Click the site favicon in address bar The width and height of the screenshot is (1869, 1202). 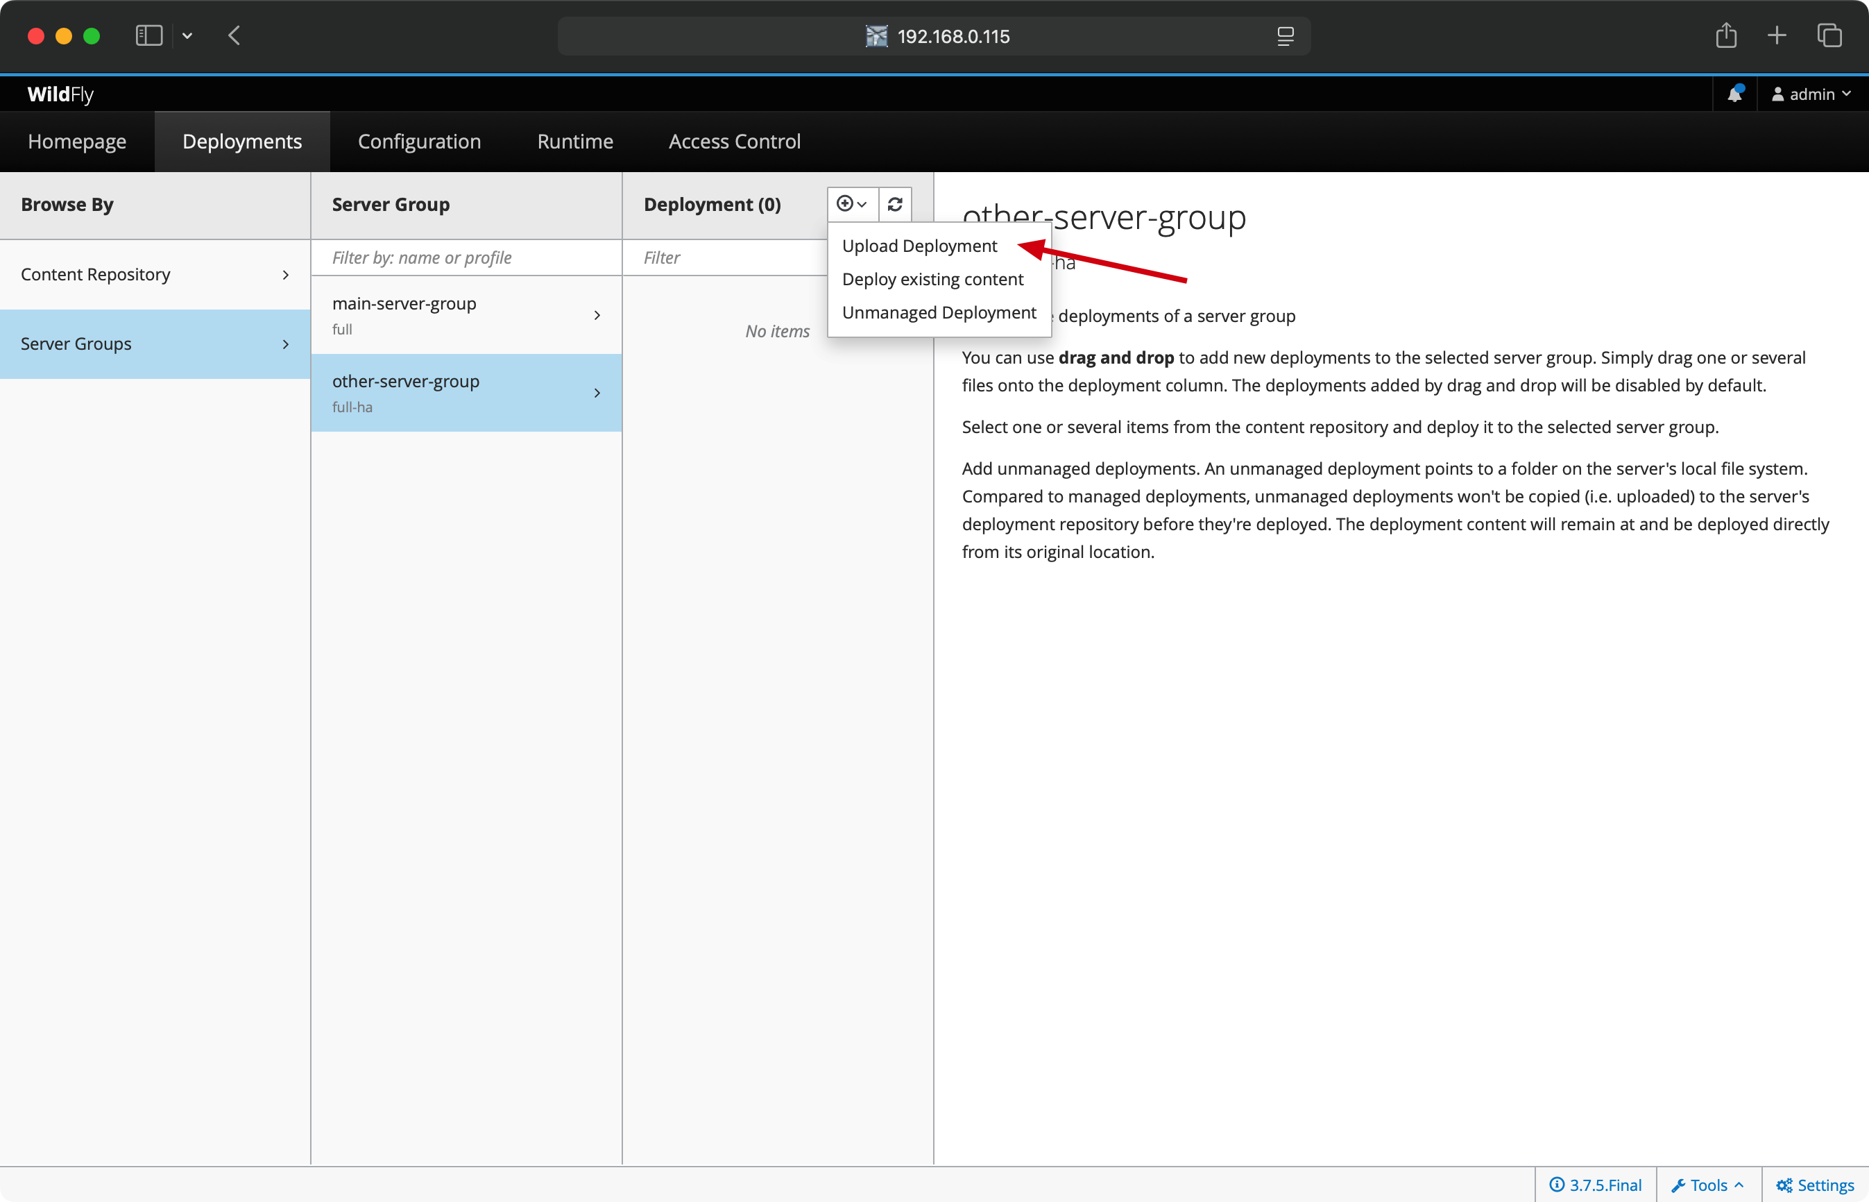[877, 36]
